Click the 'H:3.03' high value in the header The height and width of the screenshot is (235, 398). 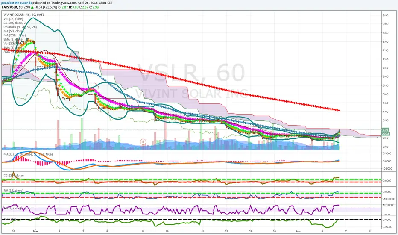[x=73, y=7]
